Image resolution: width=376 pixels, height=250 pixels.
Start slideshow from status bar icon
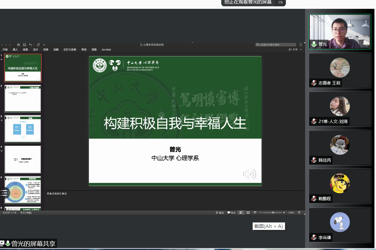[x=255, y=213]
